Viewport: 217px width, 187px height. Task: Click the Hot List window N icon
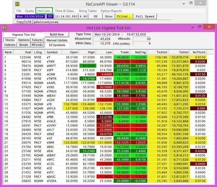tap(5, 28)
